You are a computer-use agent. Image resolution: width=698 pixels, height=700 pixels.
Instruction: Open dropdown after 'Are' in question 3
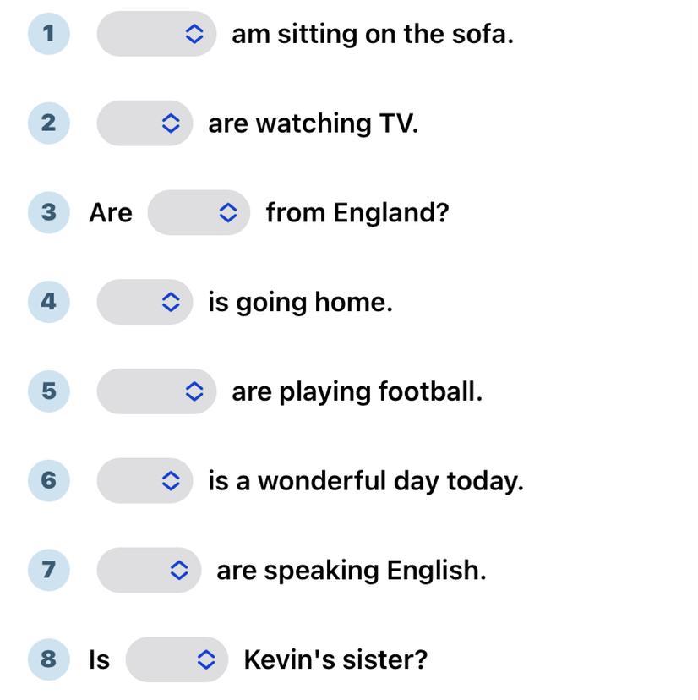199,212
